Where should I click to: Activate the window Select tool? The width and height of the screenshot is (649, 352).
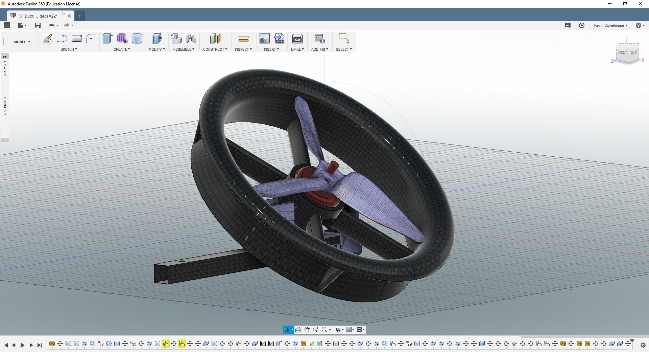(344, 39)
